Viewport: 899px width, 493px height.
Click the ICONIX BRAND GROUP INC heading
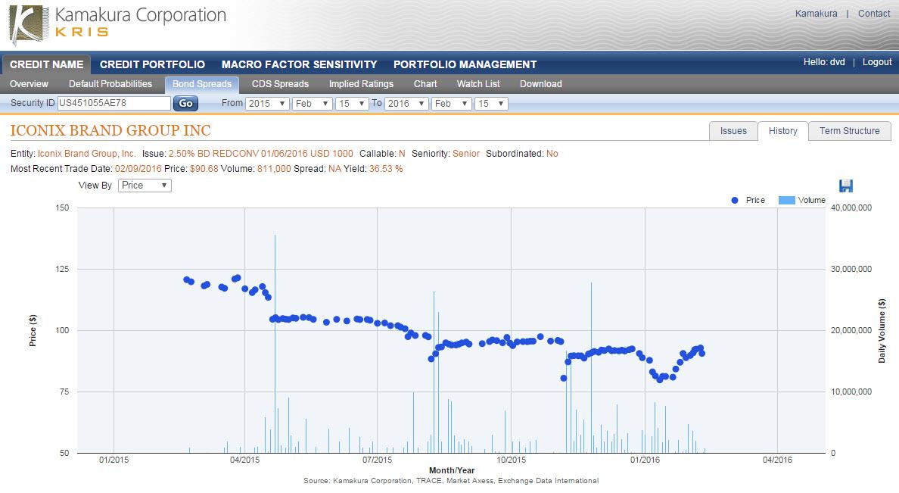110,130
